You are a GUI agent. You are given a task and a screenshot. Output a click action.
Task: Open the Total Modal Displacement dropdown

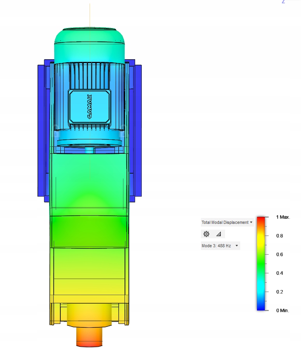227,222
